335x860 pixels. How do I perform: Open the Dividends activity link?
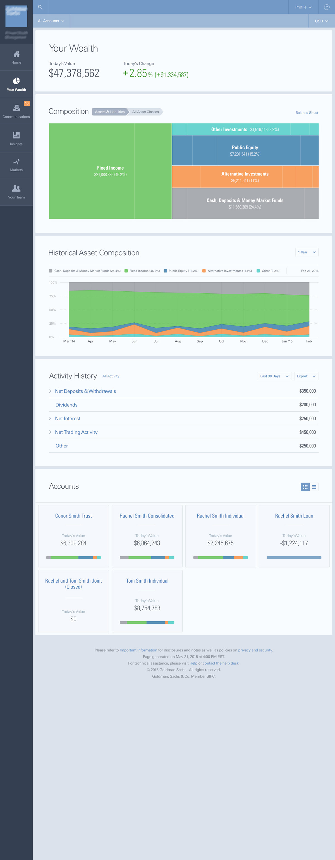tap(66, 405)
